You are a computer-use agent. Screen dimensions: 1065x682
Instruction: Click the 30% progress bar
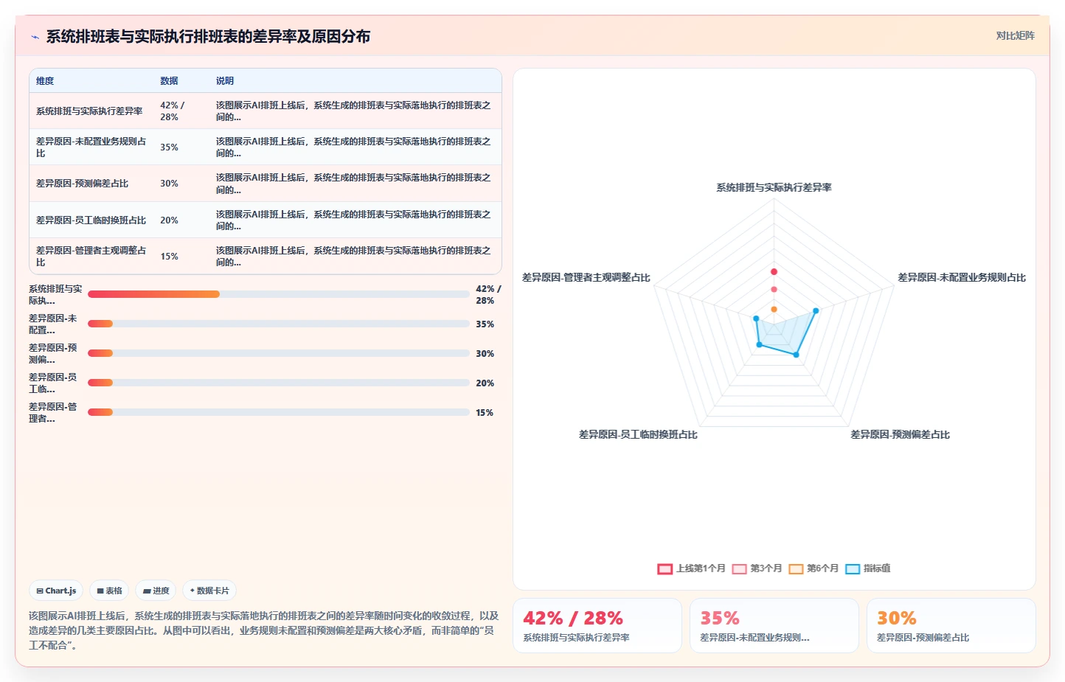tap(279, 353)
